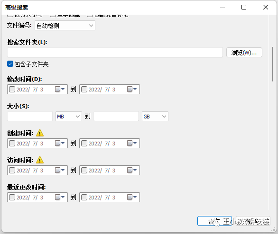Click the 修改时间 start date text 2022/7/3
This screenshot has width=278, height=234.
coord(30,90)
